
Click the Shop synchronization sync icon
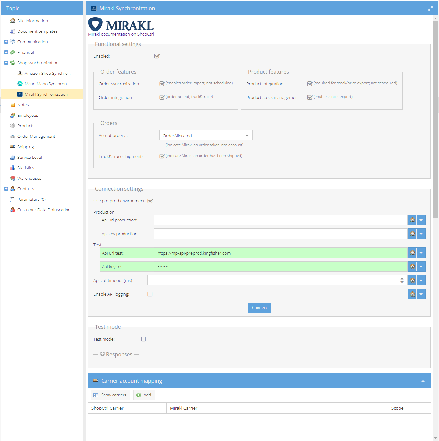pos(13,63)
